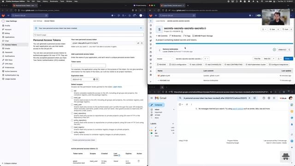Image resolution: width=295 pixels, height=166 pixels.
Task: Open Authentication log page
Action: pos(12,75)
